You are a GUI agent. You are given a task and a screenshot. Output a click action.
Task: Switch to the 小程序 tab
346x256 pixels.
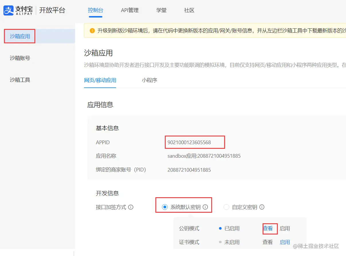point(149,80)
